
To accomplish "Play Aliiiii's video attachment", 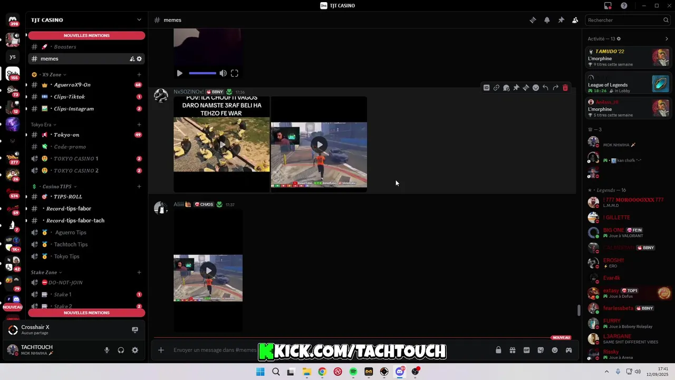I will coord(208,271).
